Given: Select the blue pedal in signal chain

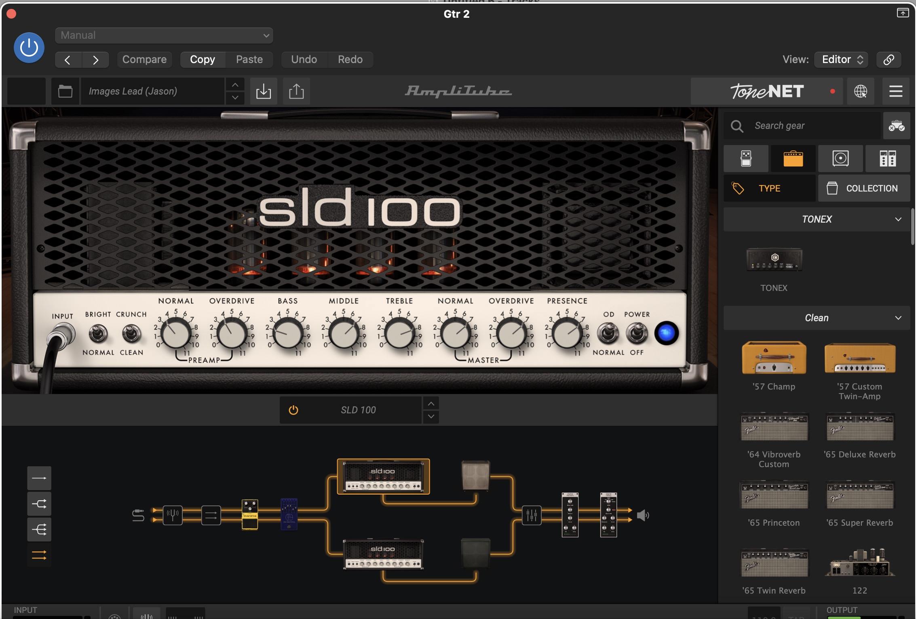Looking at the screenshot, I should point(289,514).
